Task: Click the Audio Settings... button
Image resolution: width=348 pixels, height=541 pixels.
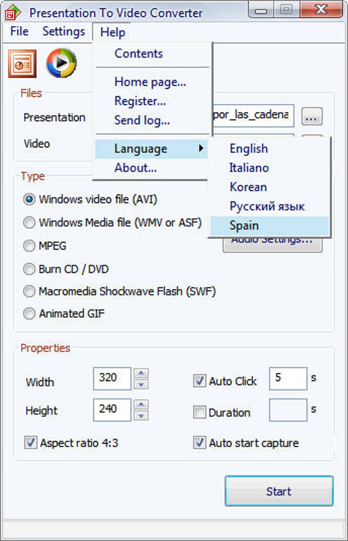Action: click(x=272, y=244)
